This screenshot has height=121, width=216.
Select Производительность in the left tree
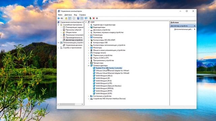point(74,37)
